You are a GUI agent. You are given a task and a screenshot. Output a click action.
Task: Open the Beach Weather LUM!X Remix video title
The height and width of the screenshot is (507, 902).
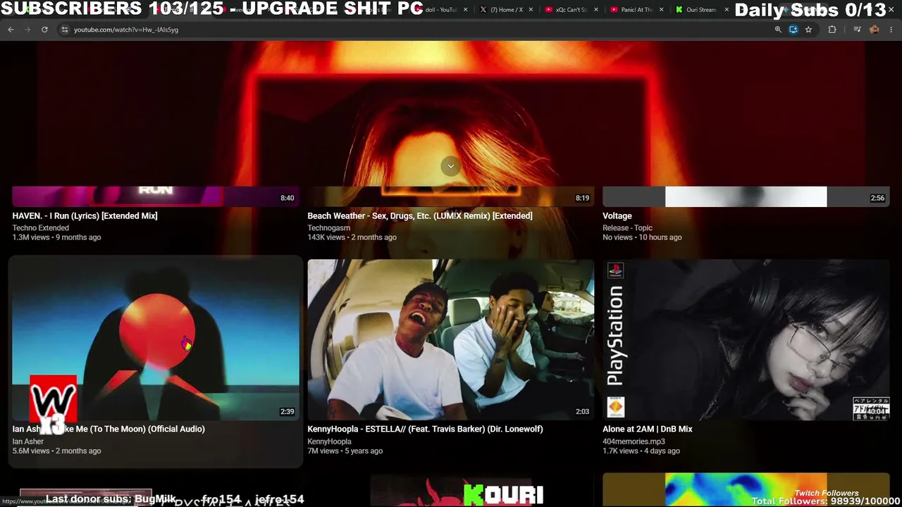click(x=420, y=215)
